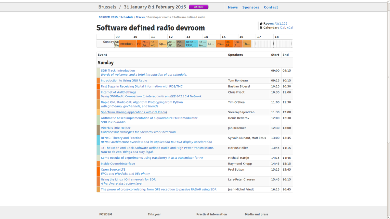Open the Contact menu item
The height and width of the screenshot is (219, 390).
point(271,7)
